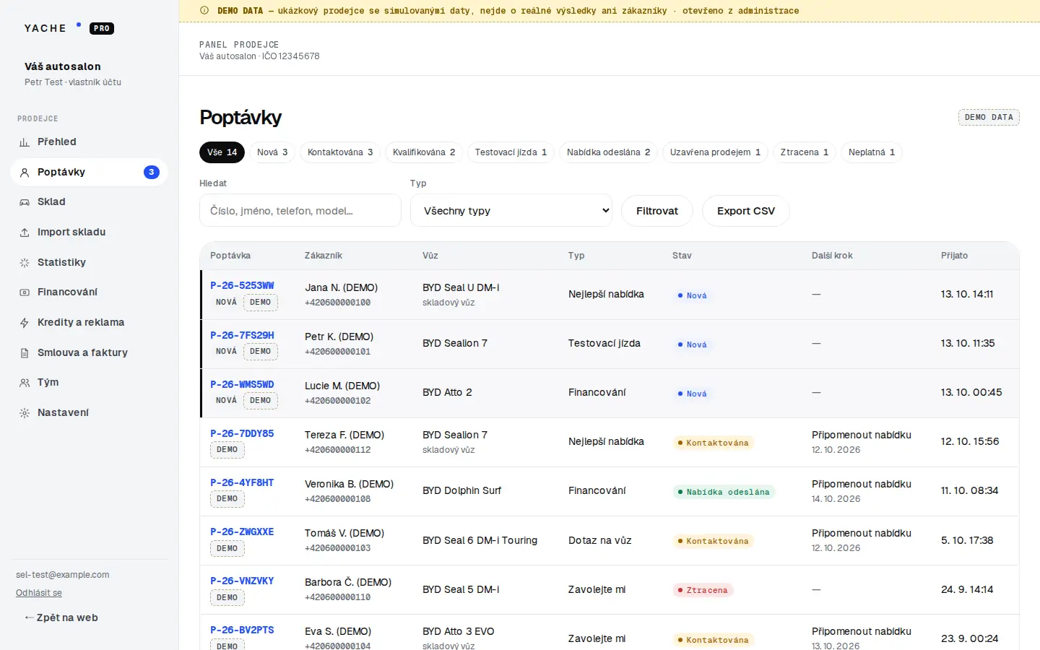Filter by 'Uzavřena prodejem 1'
Image resolution: width=1040 pixels, height=650 pixels.
(715, 152)
